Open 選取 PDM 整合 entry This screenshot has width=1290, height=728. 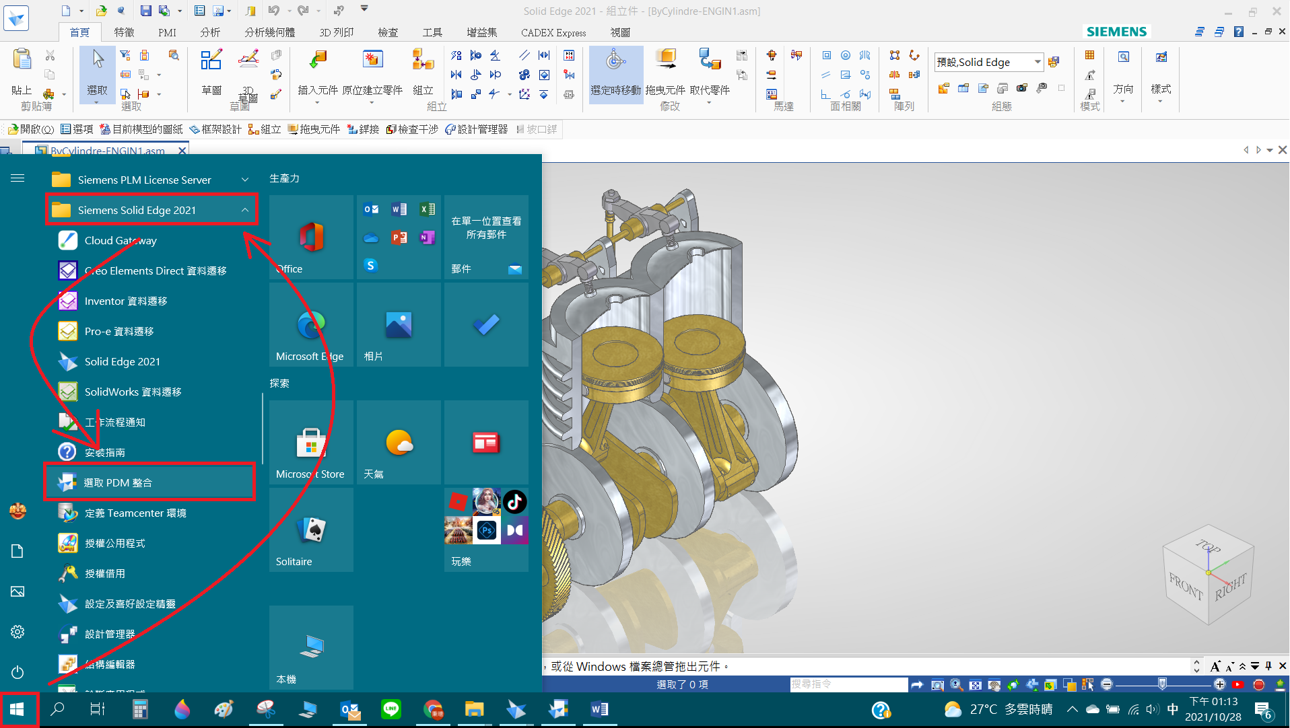pyautogui.click(x=149, y=482)
